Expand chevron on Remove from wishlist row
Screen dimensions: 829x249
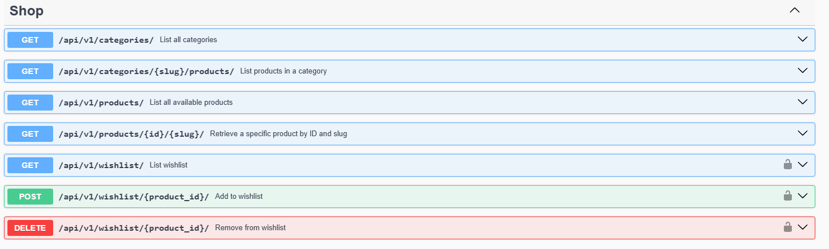click(802, 227)
